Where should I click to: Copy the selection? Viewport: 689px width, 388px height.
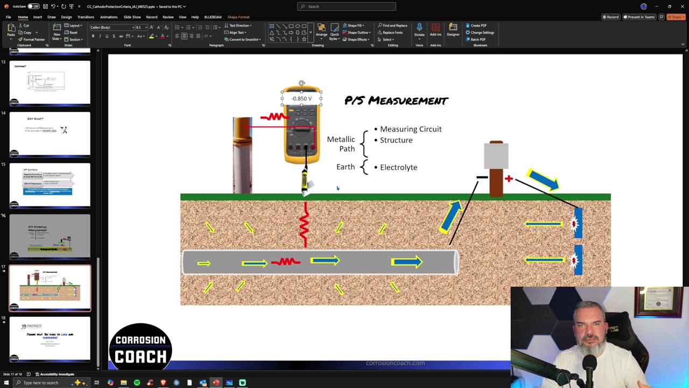(25, 32)
